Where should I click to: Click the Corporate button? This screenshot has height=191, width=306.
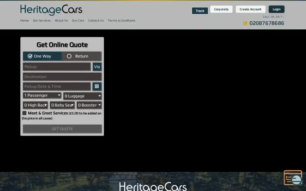tap(221, 9)
